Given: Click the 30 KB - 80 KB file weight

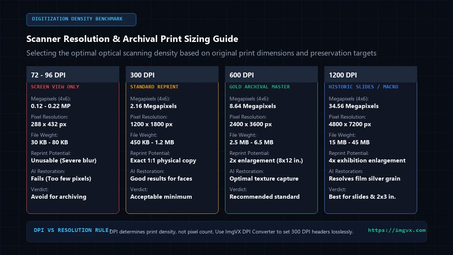Looking at the screenshot, I should point(49,142).
